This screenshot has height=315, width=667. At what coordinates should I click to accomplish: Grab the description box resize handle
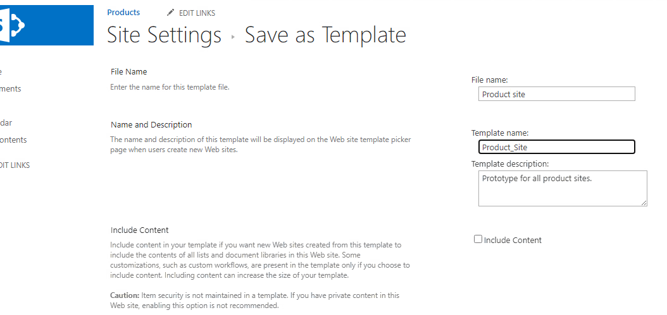pos(644,203)
